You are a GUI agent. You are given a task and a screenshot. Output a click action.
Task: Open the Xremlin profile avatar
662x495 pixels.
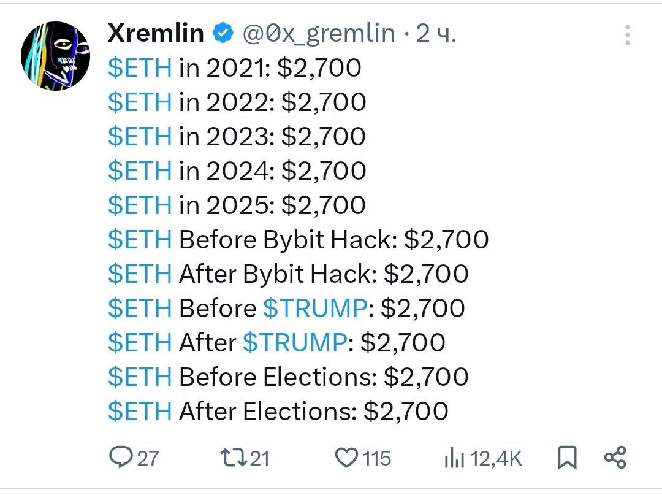[55, 56]
